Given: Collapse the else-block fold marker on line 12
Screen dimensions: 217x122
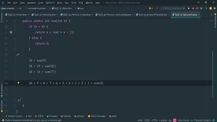Looking at the screenshot, I should click(x=15, y=38).
